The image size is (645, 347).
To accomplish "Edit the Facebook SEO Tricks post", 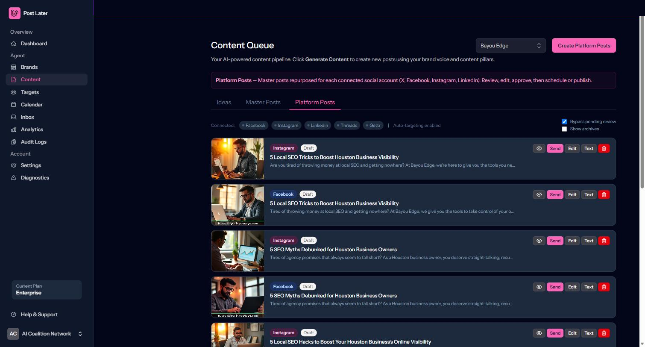I will pos(572,194).
